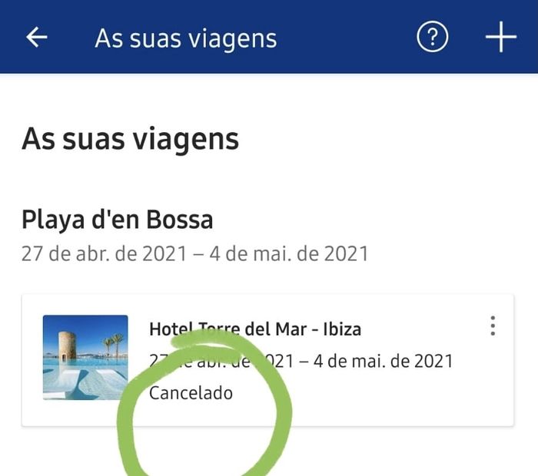Click the pool area of hotel image
The image size is (538, 476).
pyautogui.click(x=85, y=378)
